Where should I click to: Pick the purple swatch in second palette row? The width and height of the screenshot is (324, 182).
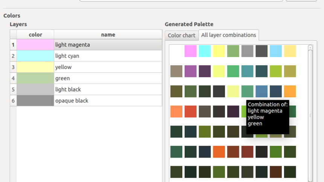point(191,71)
